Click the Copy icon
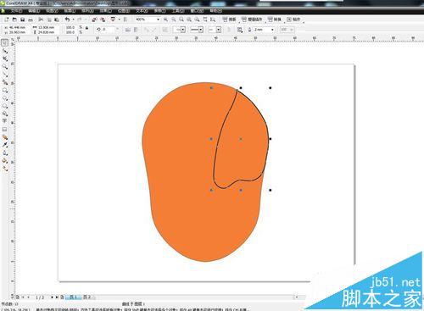 (49, 19)
